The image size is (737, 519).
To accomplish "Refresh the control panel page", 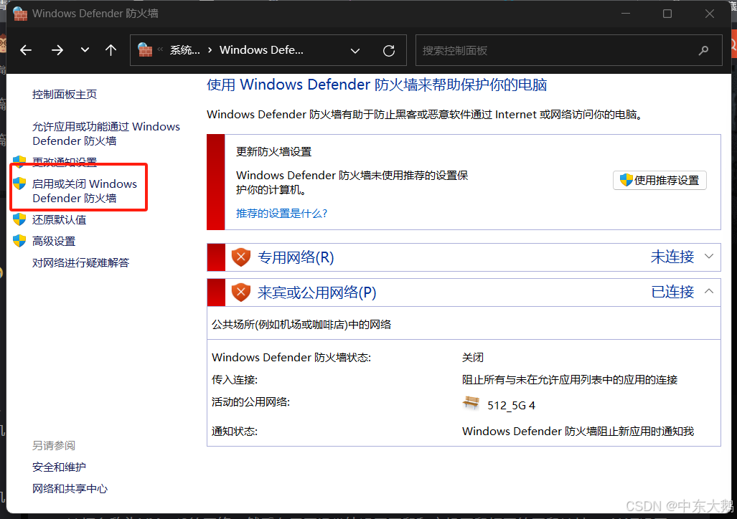I will pyautogui.click(x=389, y=51).
